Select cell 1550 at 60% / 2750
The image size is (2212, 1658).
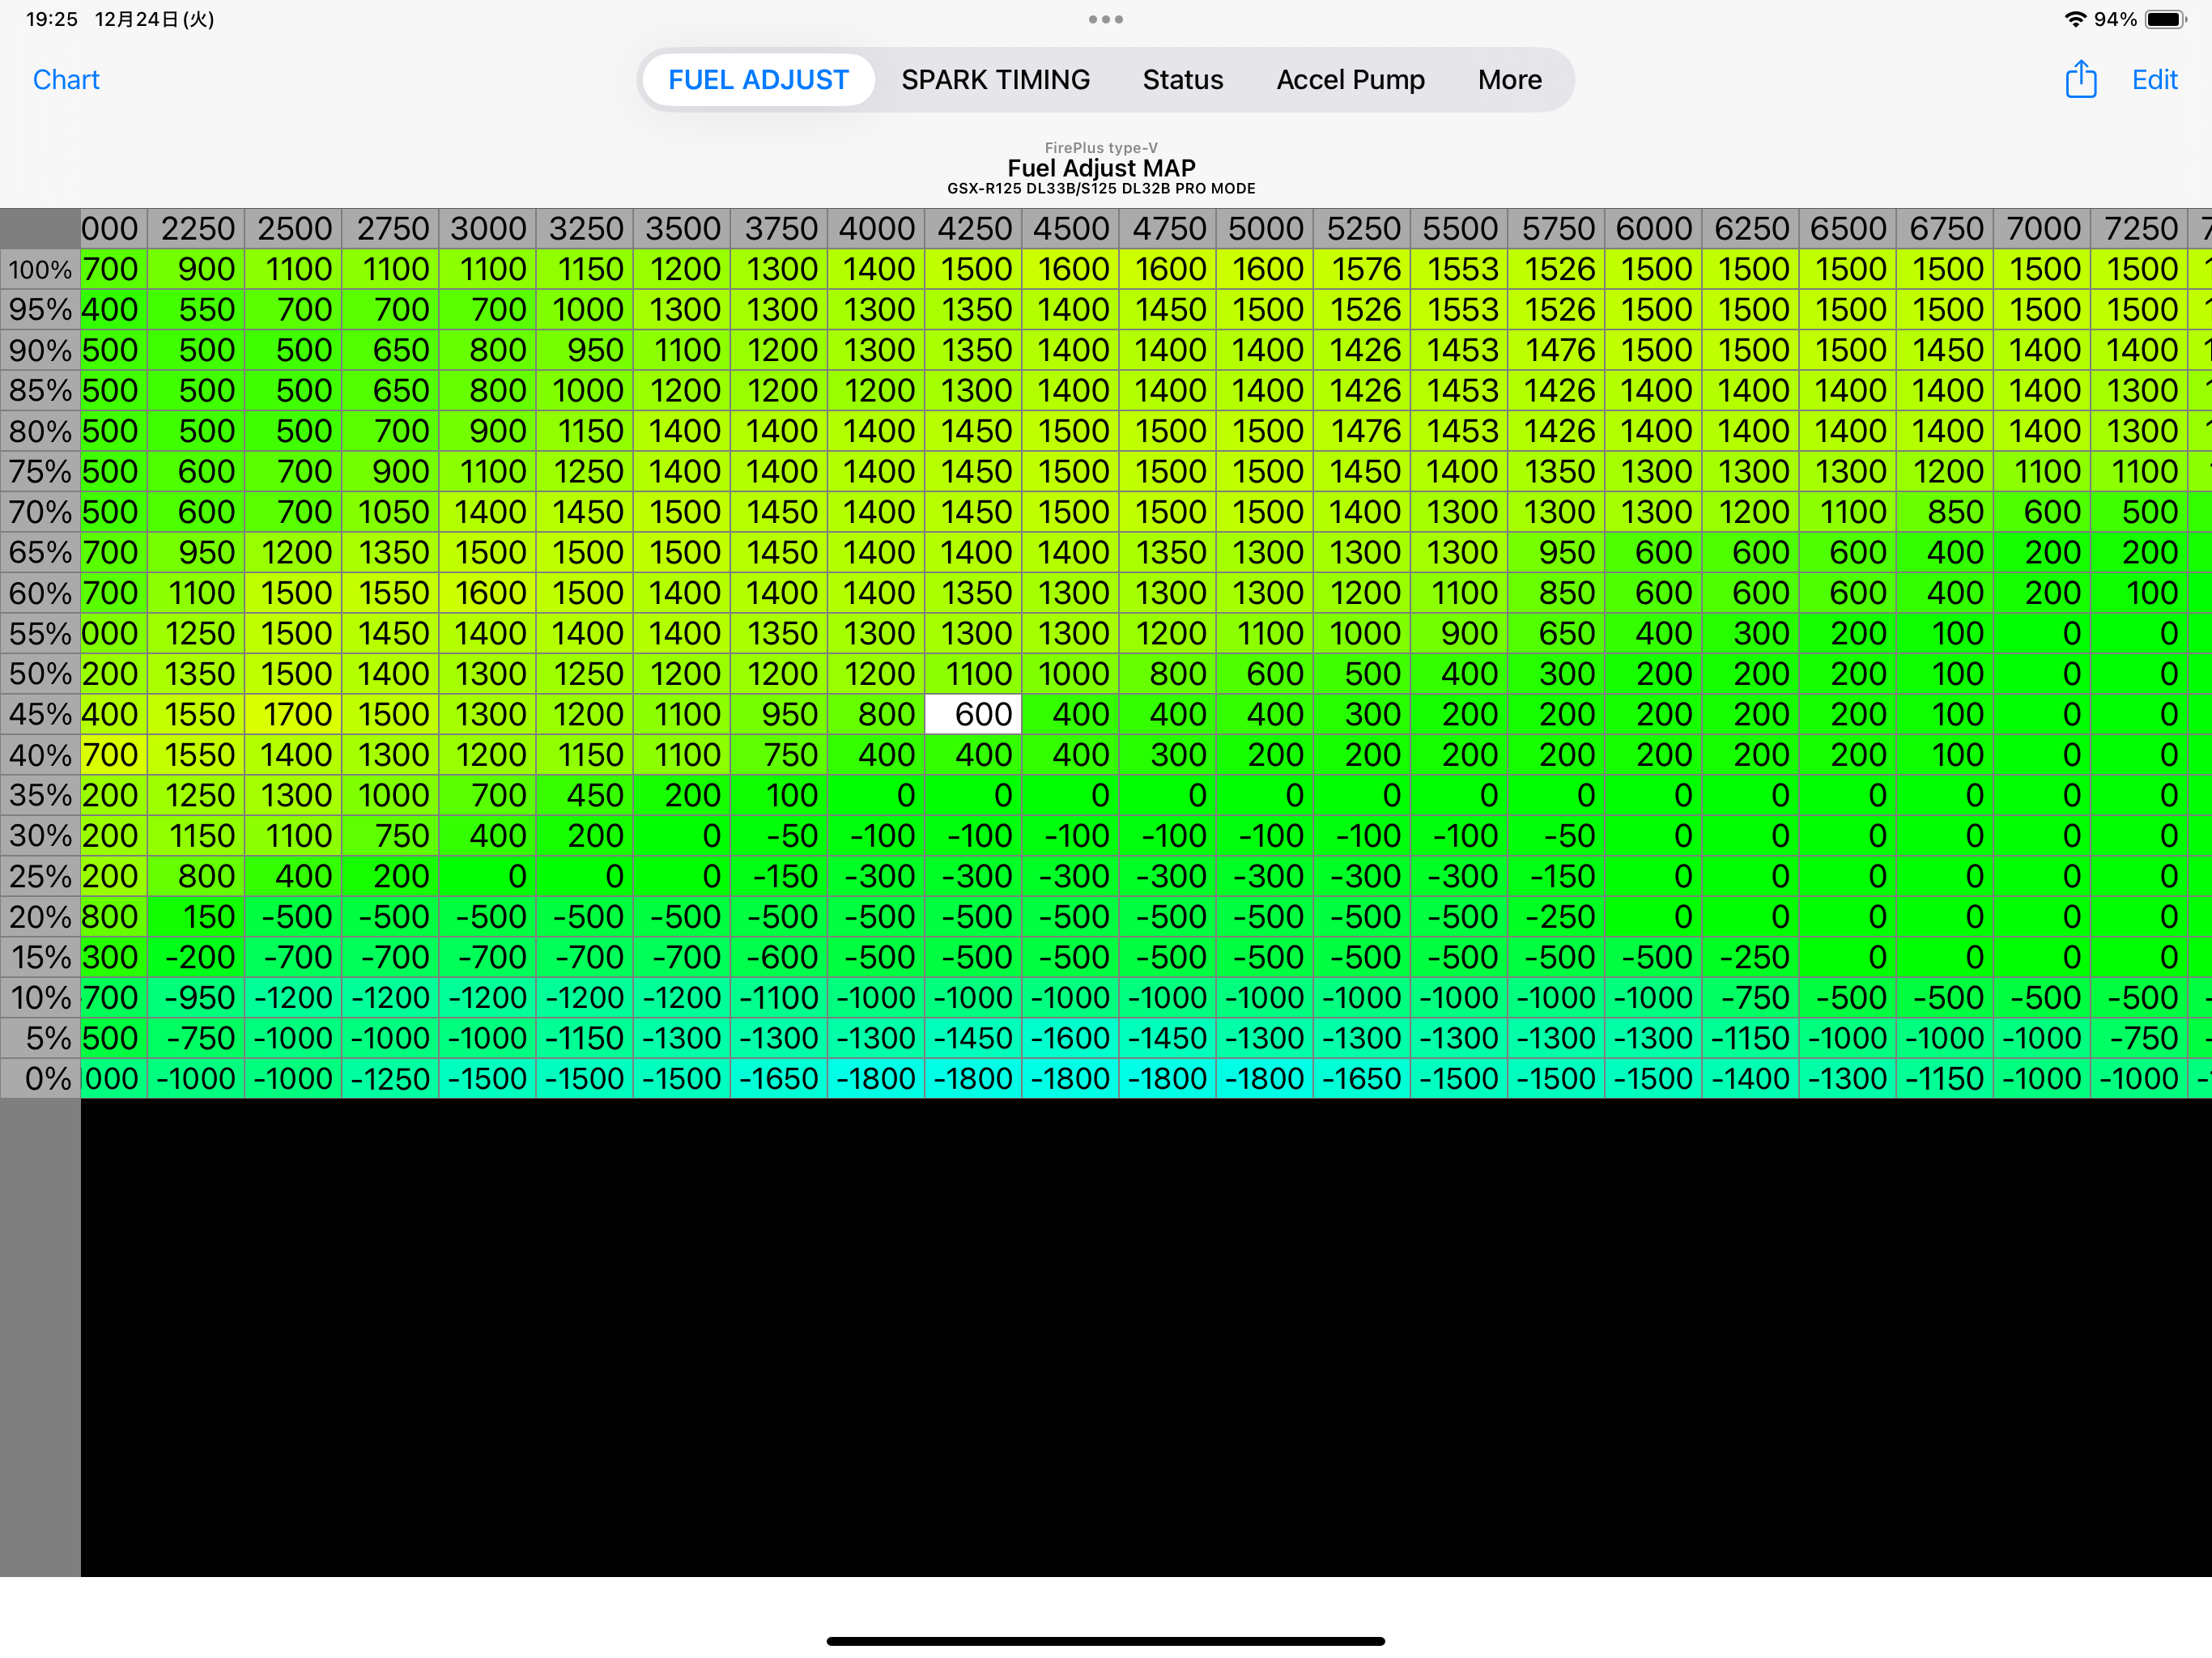[390, 593]
